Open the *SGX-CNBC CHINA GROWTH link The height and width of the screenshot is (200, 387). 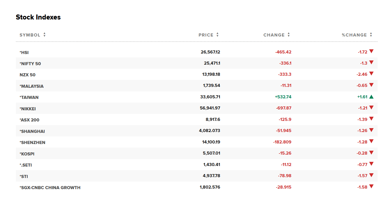click(50, 188)
